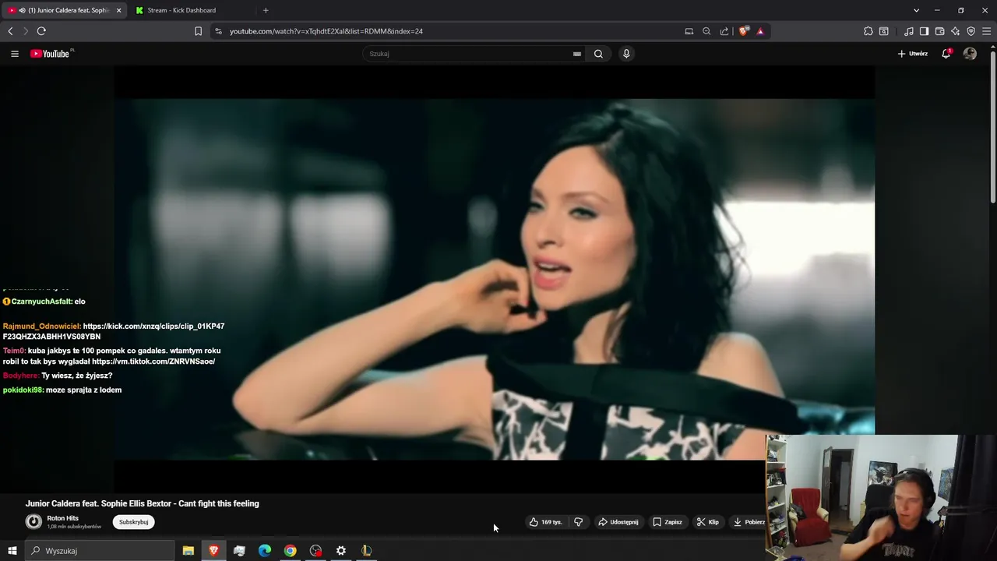997x561 pixels.
Task: Subscribe via Subskrybuj button
Action: (133, 522)
